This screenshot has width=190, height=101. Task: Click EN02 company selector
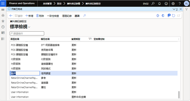(146, 4)
